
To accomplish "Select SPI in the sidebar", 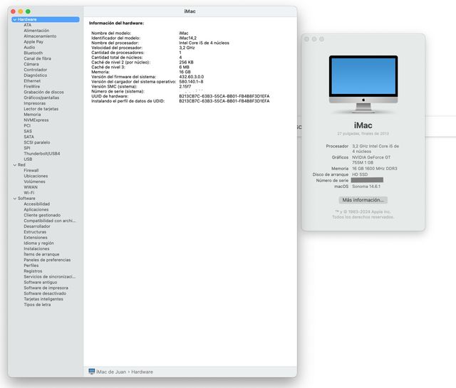I will coord(27,148).
